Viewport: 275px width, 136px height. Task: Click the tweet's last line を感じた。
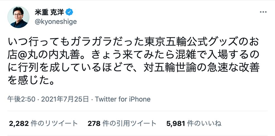tap(30, 81)
